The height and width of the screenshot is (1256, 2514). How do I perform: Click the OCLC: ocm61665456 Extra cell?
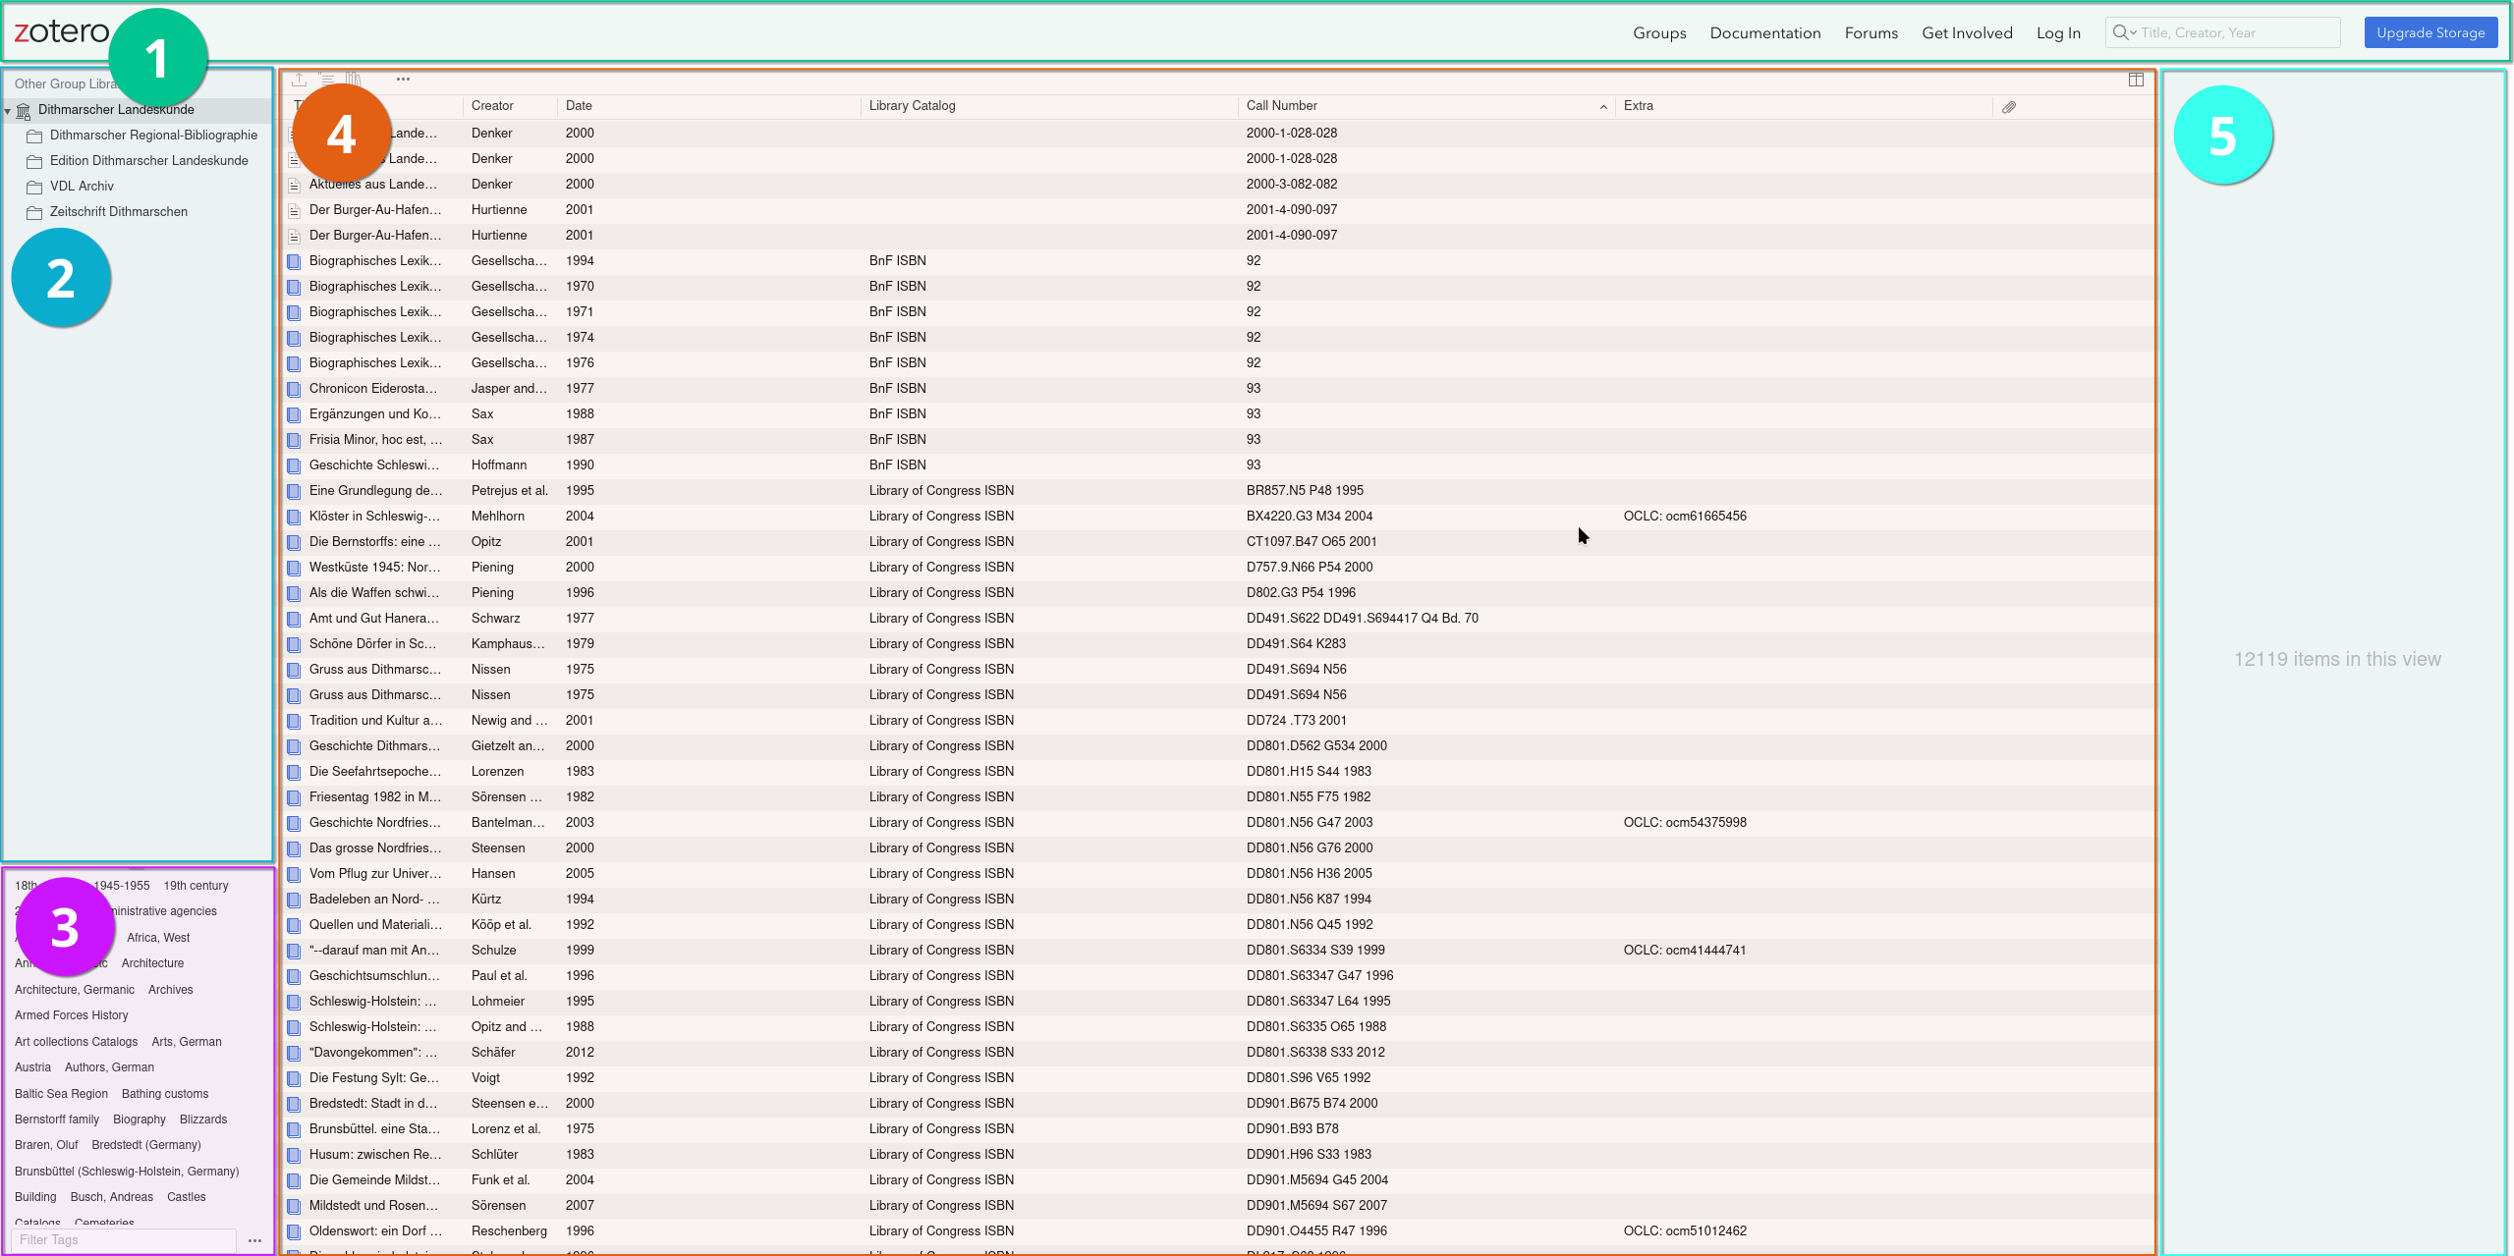point(1685,517)
